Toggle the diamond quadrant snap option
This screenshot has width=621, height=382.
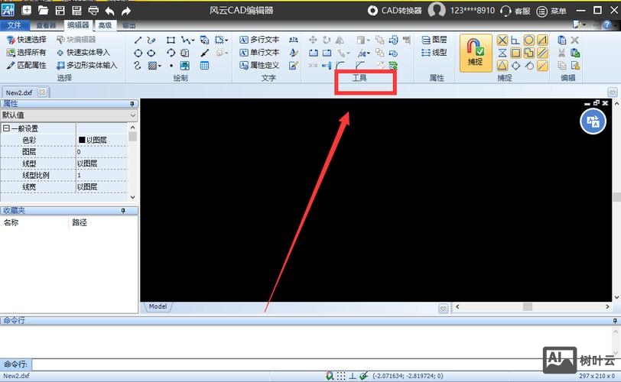[x=515, y=66]
